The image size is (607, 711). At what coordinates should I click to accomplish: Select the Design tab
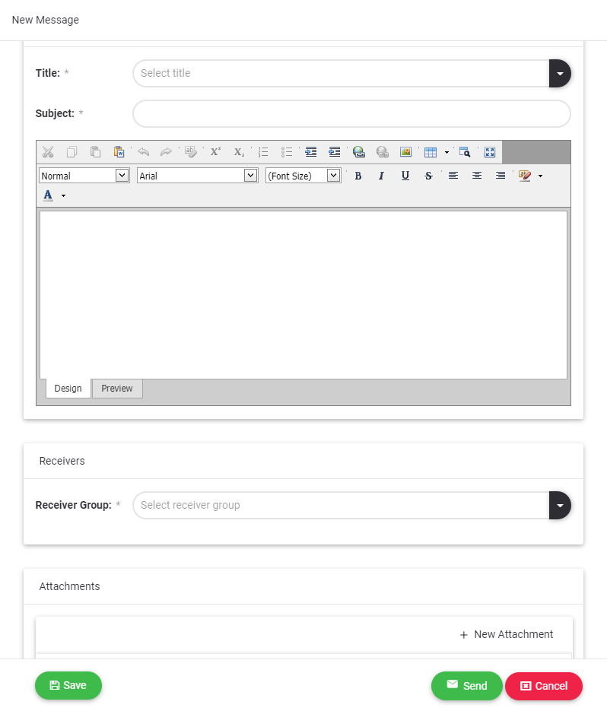[68, 389]
